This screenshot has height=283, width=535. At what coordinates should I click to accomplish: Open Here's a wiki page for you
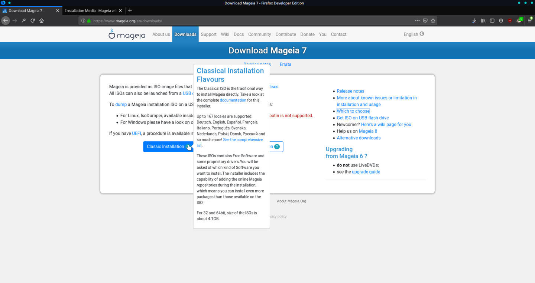point(386,124)
